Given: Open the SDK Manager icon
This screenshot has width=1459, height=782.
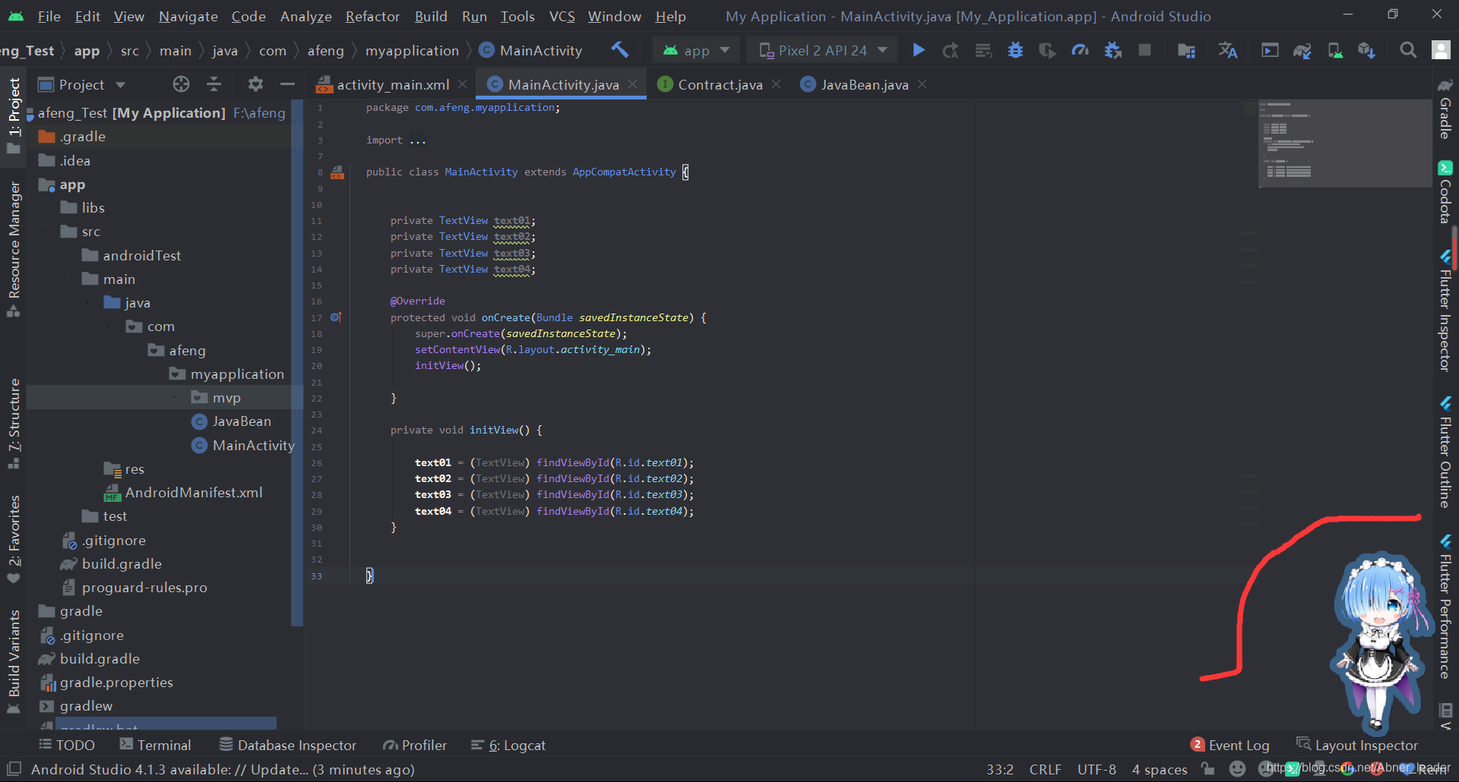Looking at the screenshot, I should tap(1366, 50).
